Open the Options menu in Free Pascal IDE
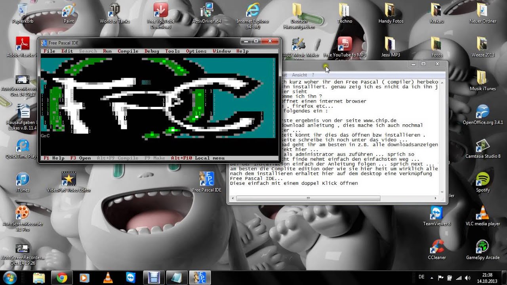The width and height of the screenshot is (507, 285). [196, 51]
